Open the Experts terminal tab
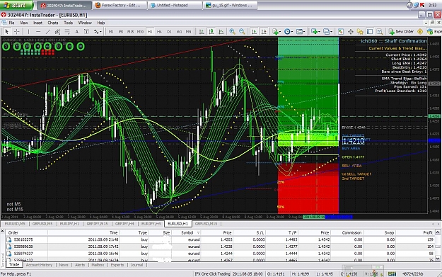Screen dimensions: 442x277 (x=117, y=265)
